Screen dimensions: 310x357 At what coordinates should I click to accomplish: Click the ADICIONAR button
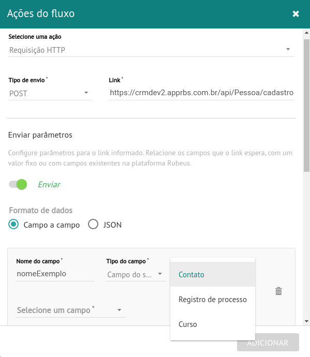coord(268,343)
